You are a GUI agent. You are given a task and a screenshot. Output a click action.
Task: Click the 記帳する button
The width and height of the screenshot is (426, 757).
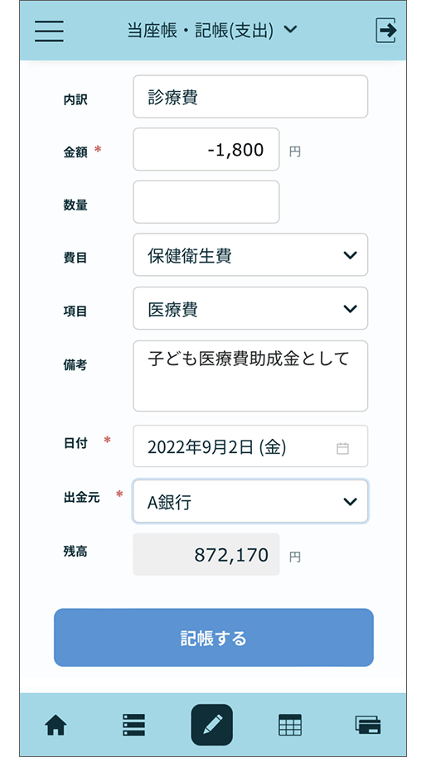(214, 637)
